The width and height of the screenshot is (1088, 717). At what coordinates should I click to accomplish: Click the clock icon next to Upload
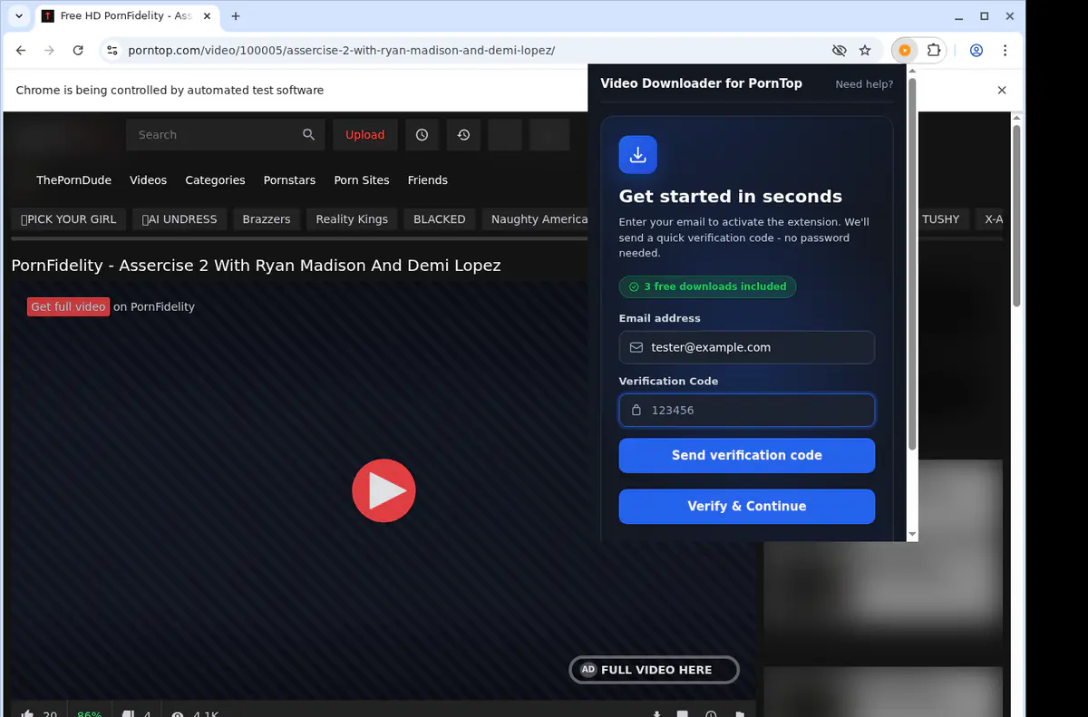pyautogui.click(x=422, y=134)
